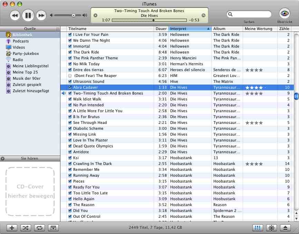Click the Radio antenna icon
Image resolution: width=299 pixels, height=234 pixels.
coord(8,60)
